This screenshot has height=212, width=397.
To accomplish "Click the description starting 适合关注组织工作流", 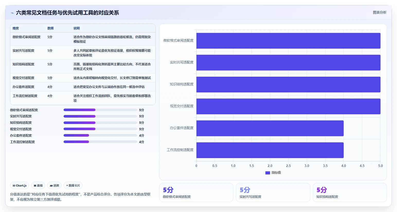I will click(x=112, y=98).
